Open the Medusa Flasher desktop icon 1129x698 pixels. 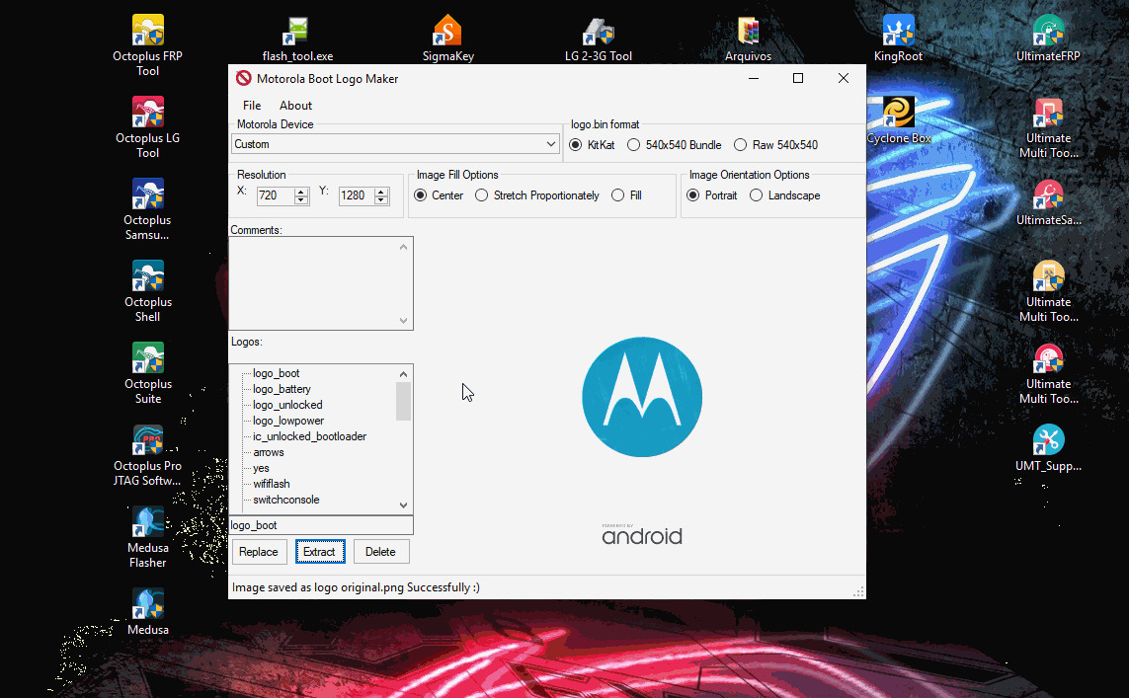(147, 537)
